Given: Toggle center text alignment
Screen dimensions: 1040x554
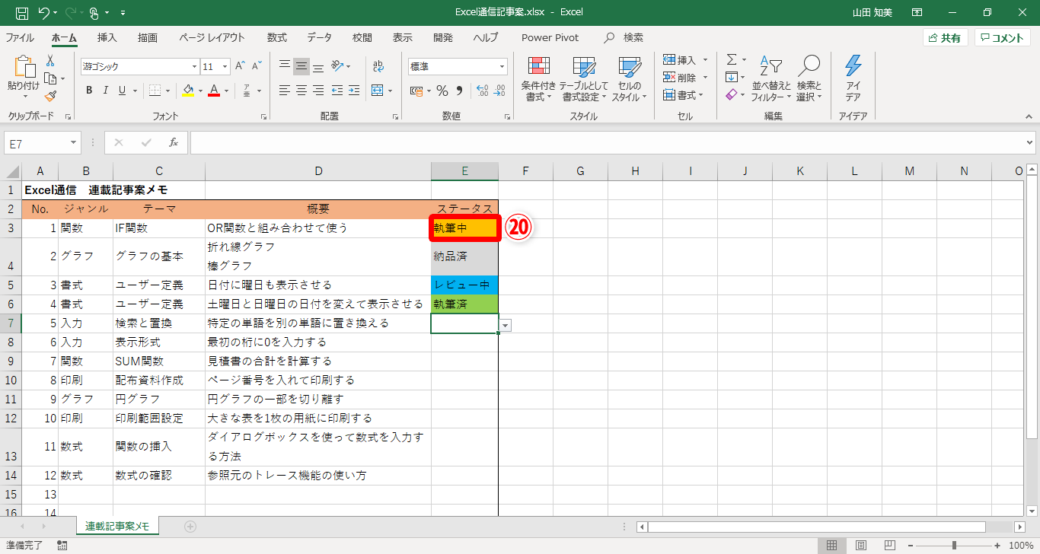Looking at the screenshot, I should tap(301, 91).
